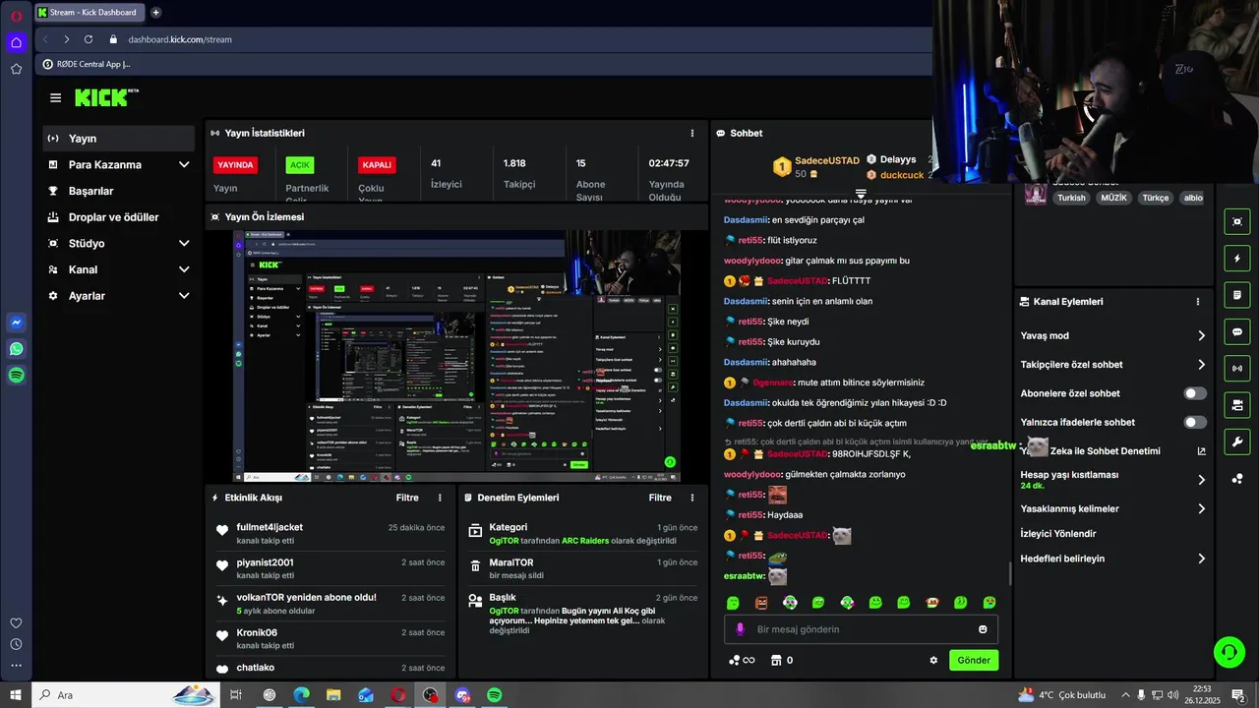Open Windows Start menu
This screenshot has height=708, width=1259.
coord(15,695)
